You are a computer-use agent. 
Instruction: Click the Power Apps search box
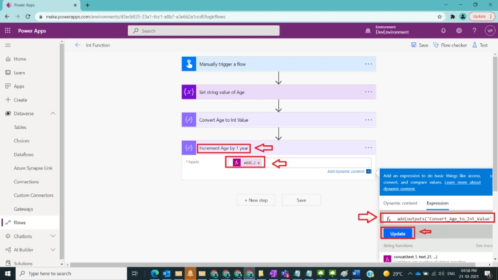point(203,30)
